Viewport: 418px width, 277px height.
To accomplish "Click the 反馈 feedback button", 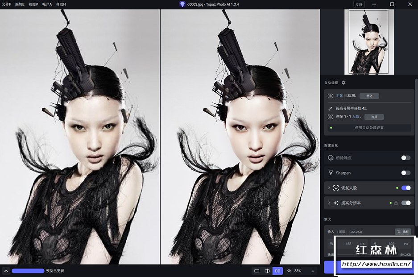I will (359, 4).
